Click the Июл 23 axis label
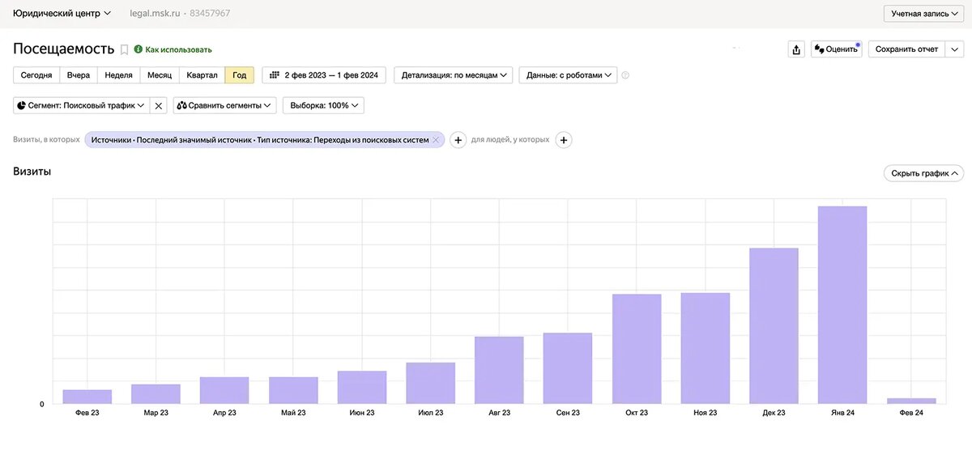 coord(431,413)
